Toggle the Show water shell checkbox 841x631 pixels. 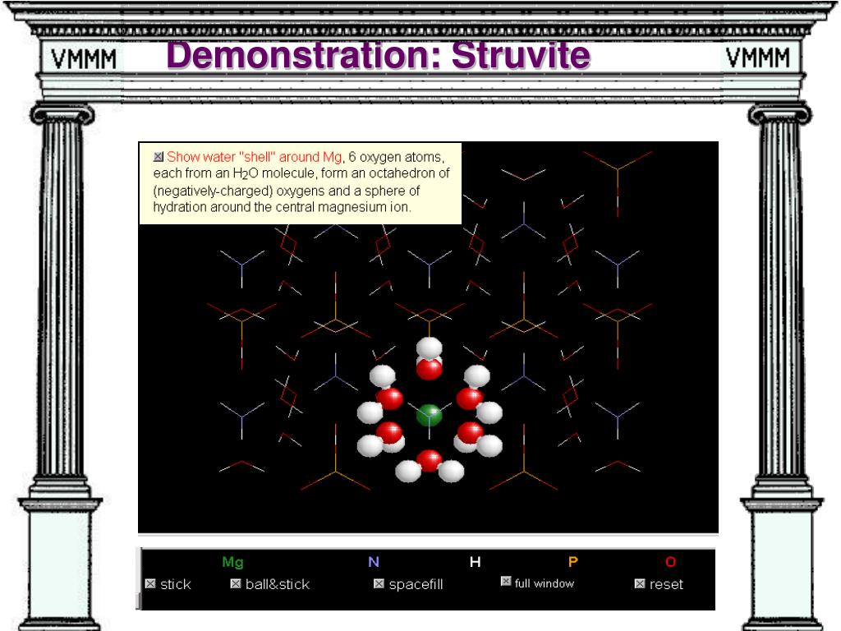(x=159, y=157)
